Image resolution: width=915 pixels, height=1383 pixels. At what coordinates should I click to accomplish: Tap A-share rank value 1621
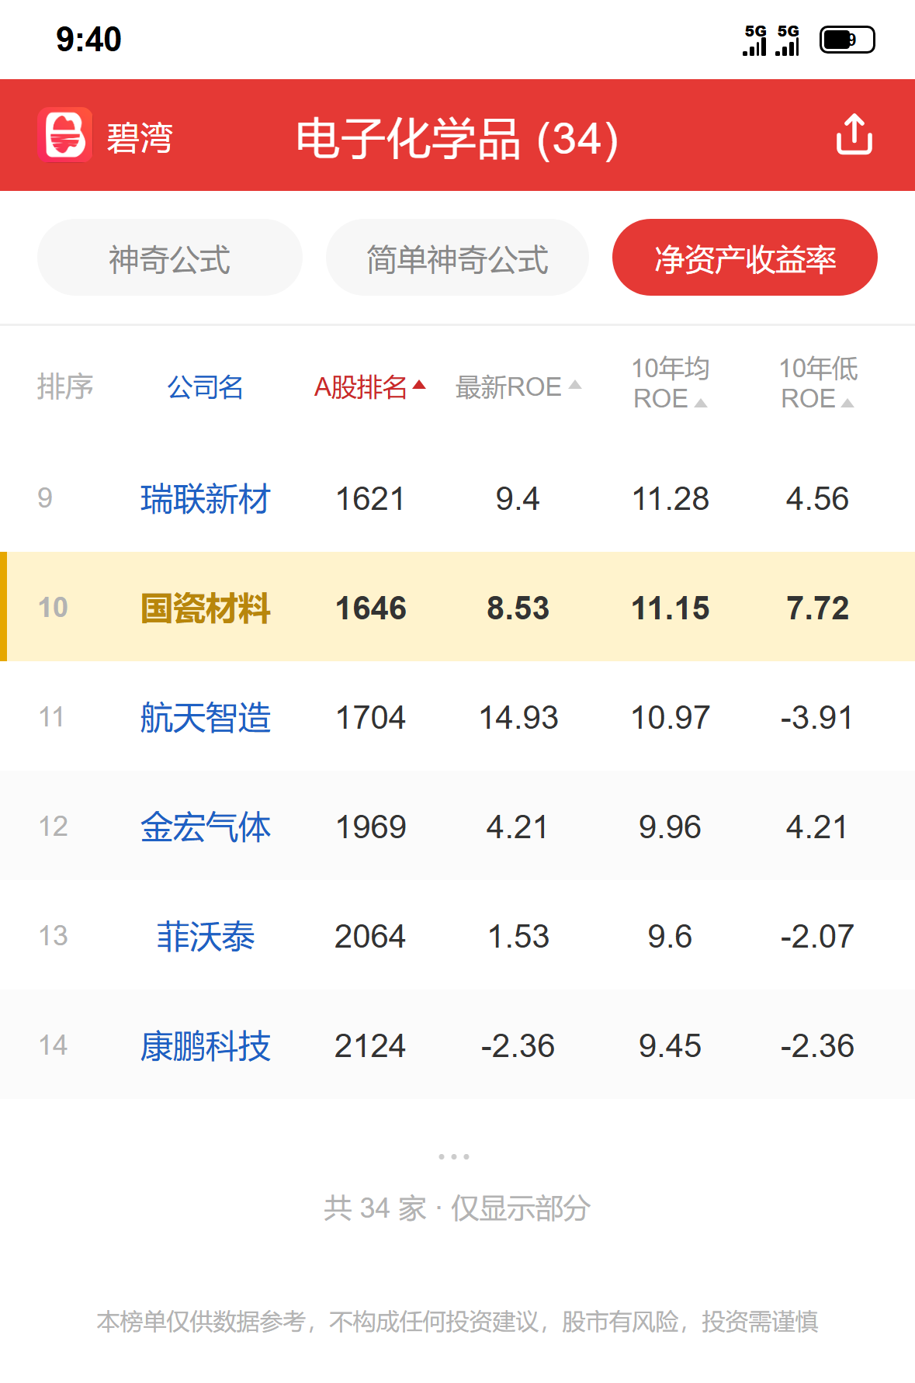pos(370,499)
